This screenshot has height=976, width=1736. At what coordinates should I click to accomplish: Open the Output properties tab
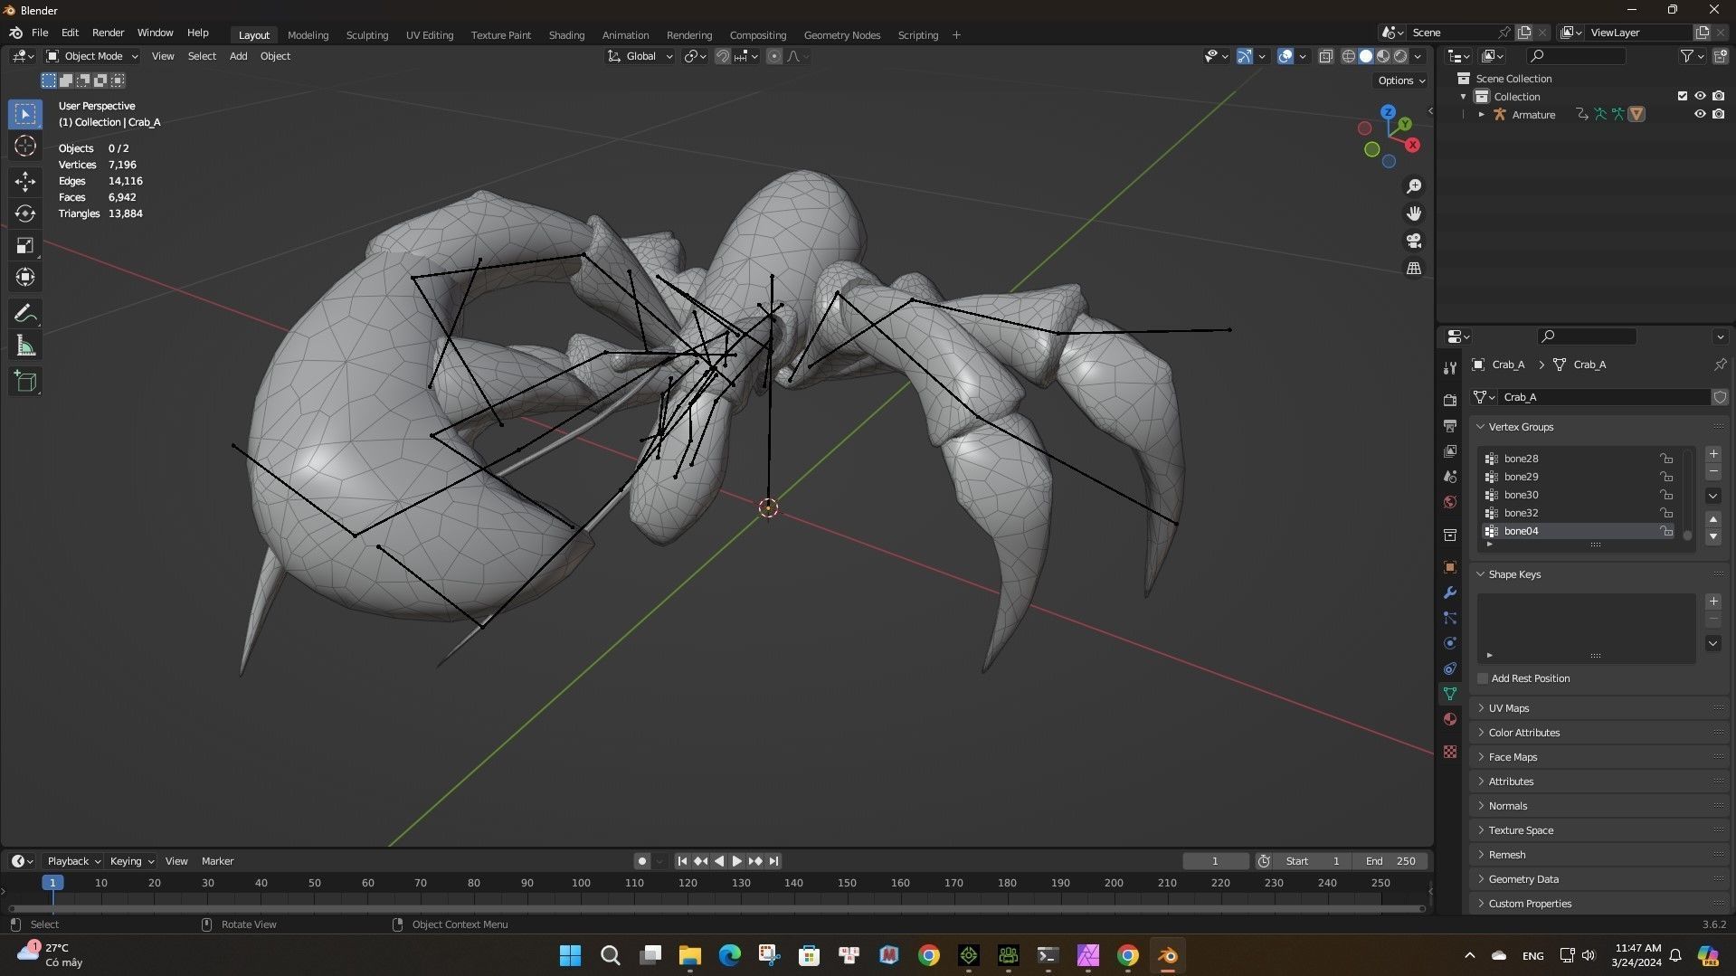[x=1450, y=425]
